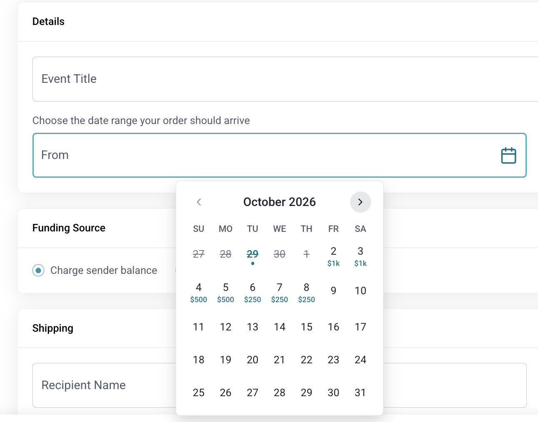Select October 6 with $250 fee
Screen dimensions: 538x422
[253, 293]
